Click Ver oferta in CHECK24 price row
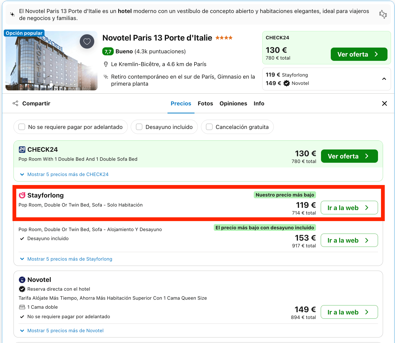395x343 pixels. [349, 156]
